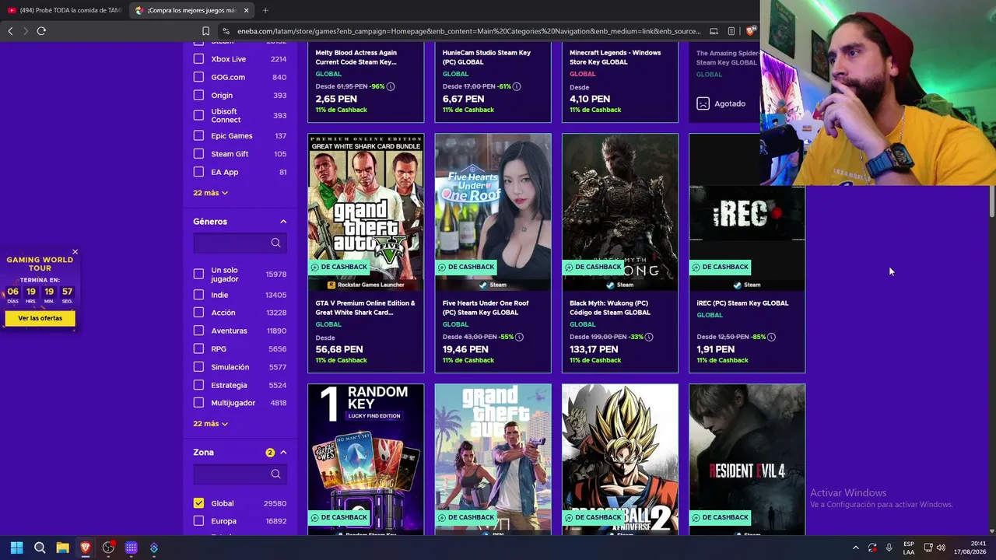Tick the 'Un solo jugador' genre checkbox
Screen dimensions: 996x560
(x=198, y=274)
